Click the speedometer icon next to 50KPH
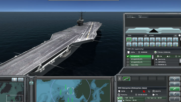 [153, 91]
